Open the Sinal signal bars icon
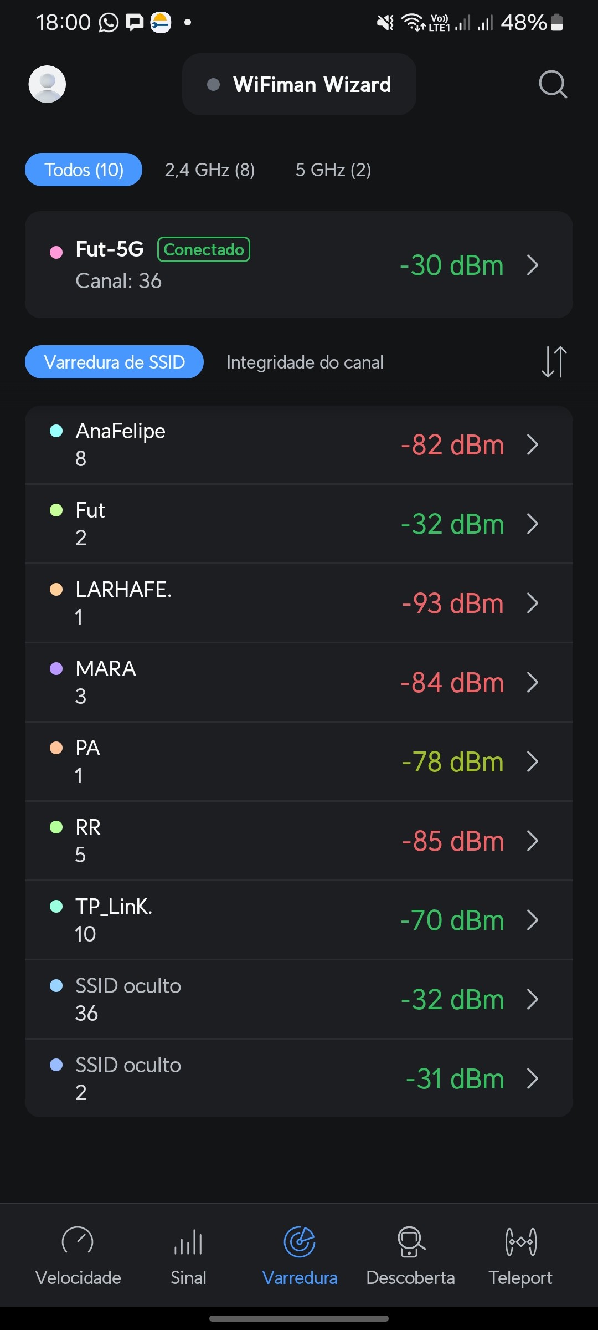 [188, 1241]
